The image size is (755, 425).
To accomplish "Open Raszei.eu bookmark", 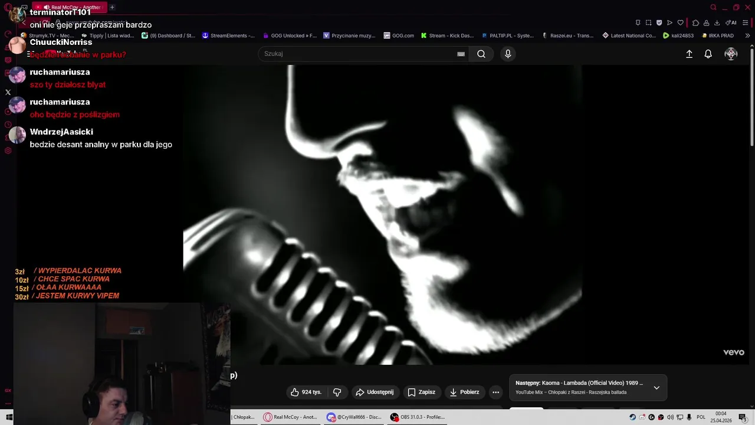I will pyautogui.click(x=568, y=35).
